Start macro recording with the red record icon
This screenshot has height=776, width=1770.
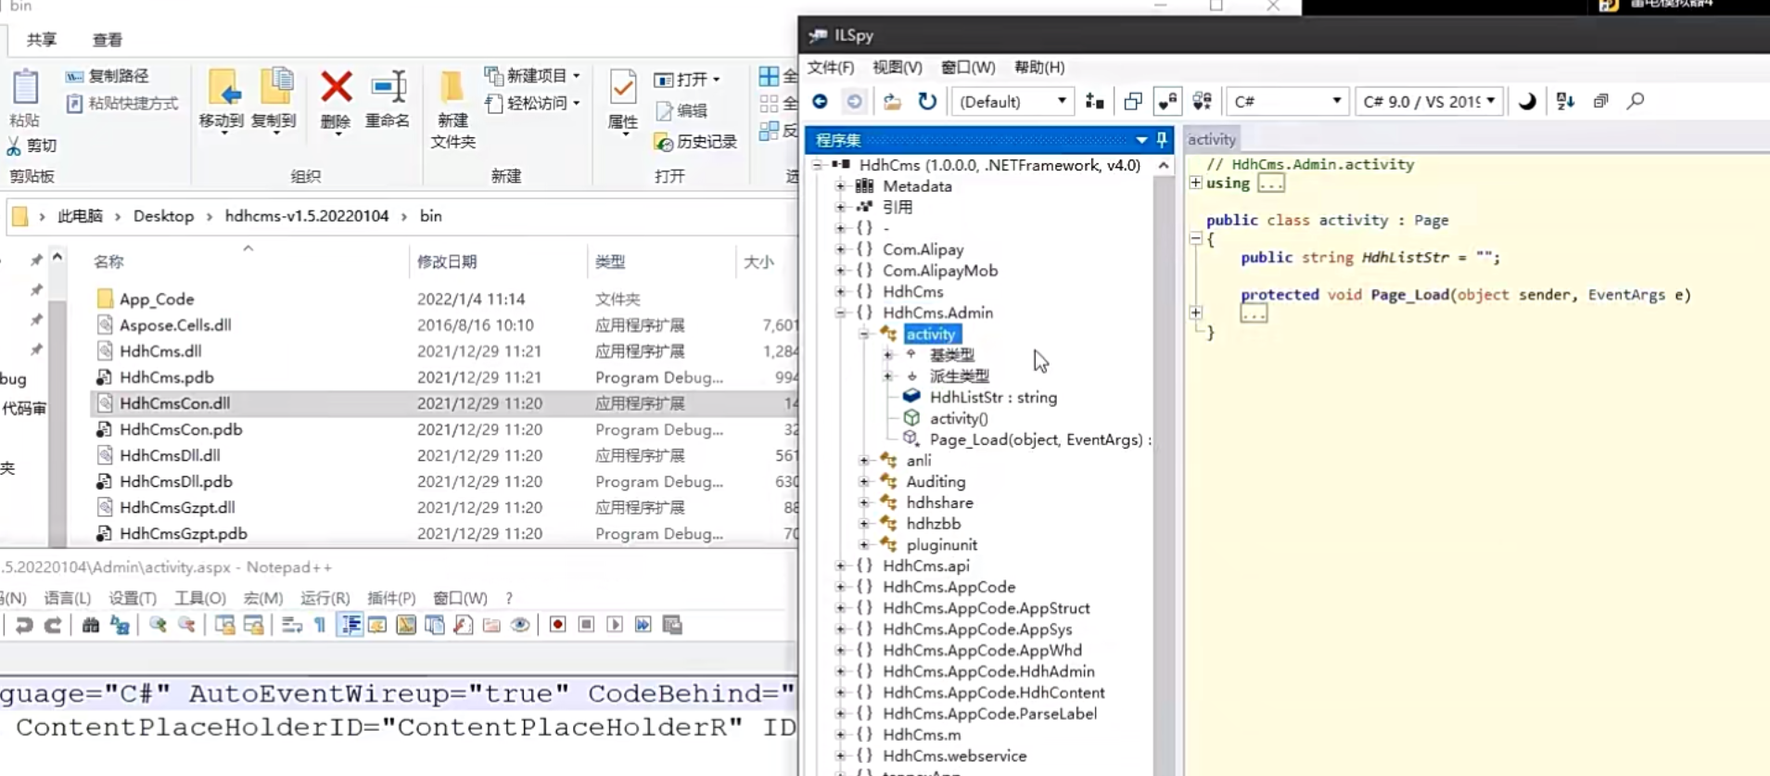[557, 625]
